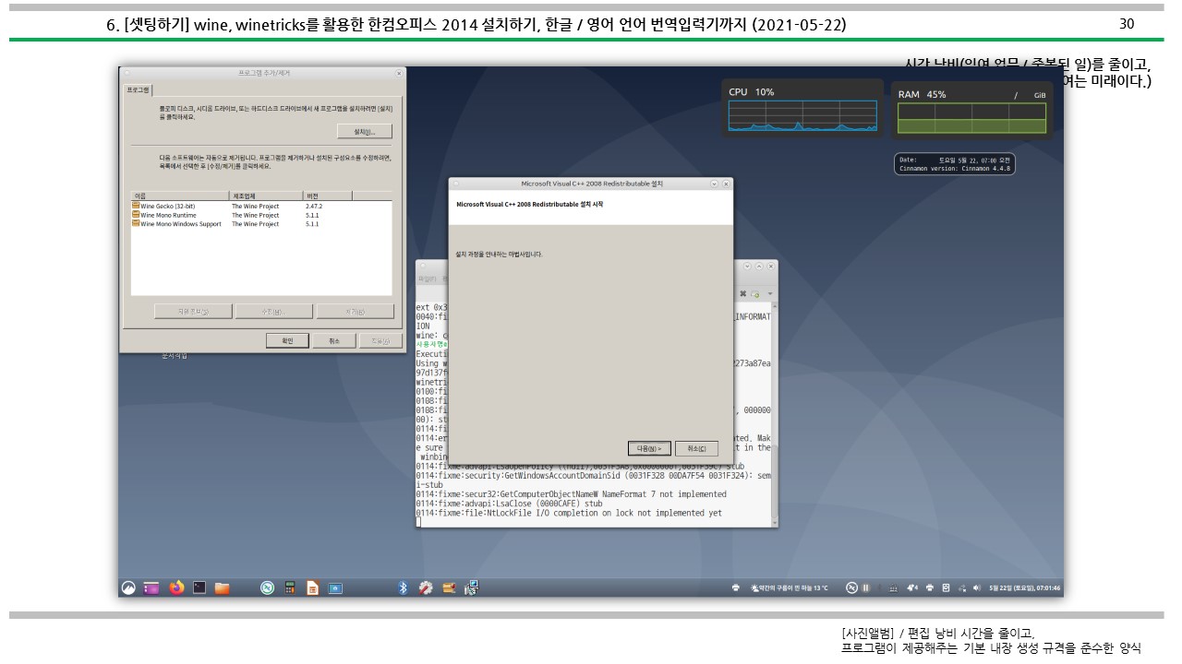Open the Cinnamon start menu icon

click(x=128, y=587)
